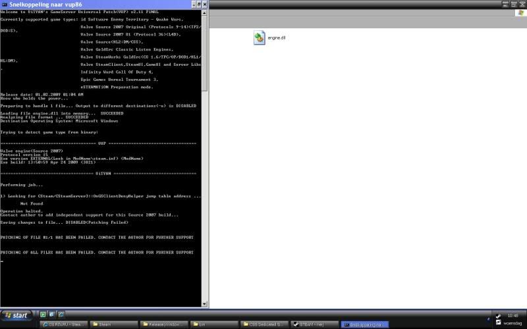The width and height of the screenshot is (527, 329).
Task: Click 'PATCHING OF ALL FILES HAS BEEN FAILED' line
Action: [97, 252]
